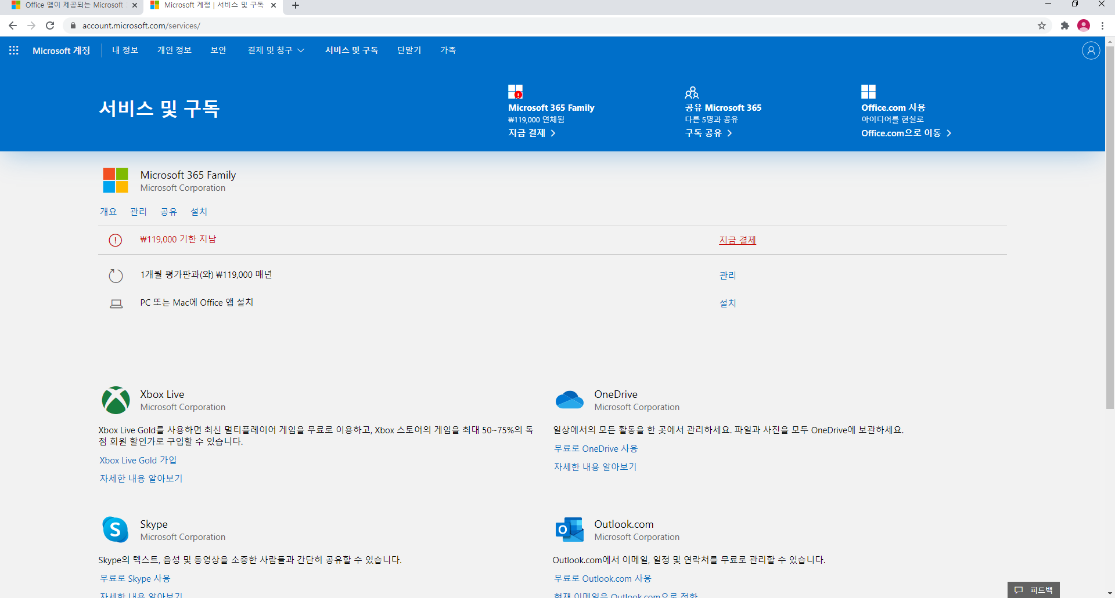
Task: Click 구독 공유 in the blue banner
Action: (708, 133)
